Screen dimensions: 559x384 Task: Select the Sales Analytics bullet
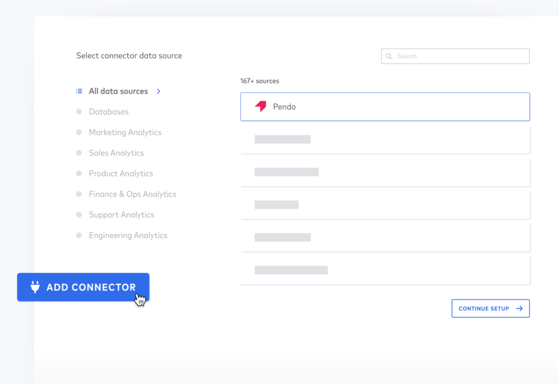click(x=79, y=153)
